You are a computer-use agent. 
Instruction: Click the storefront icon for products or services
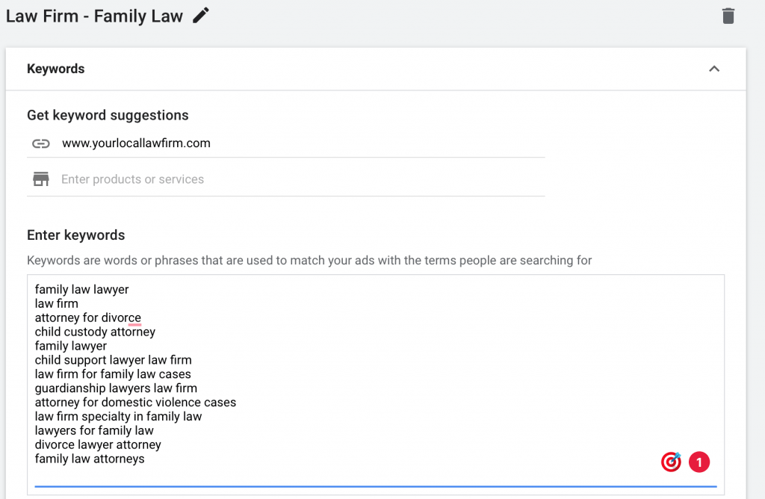41,179
